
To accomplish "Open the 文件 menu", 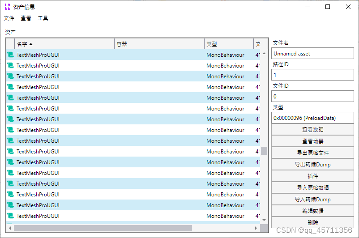I will click(x=9, y=18).
